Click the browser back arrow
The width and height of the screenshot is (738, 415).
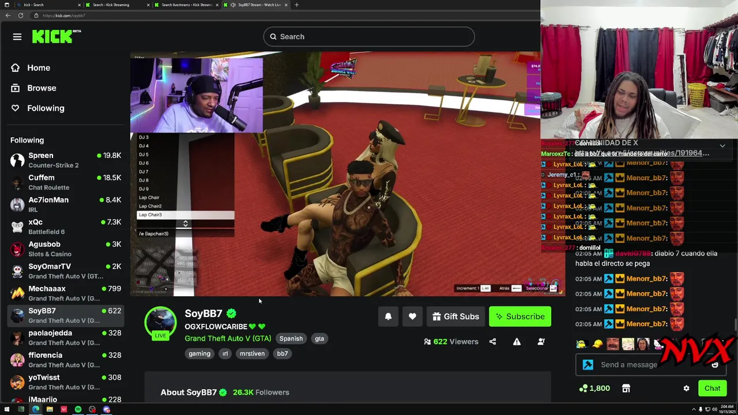(7, 16)
